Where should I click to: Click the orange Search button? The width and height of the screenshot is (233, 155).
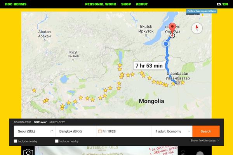206,131
